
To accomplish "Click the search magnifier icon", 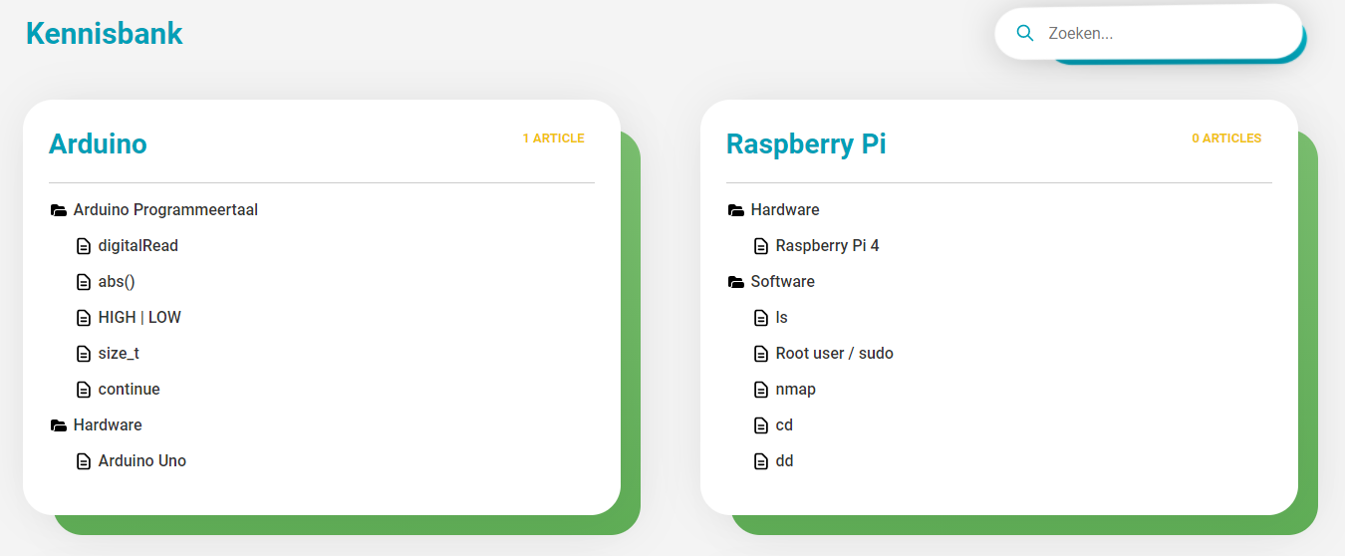I will click(x=1024, y=34).
